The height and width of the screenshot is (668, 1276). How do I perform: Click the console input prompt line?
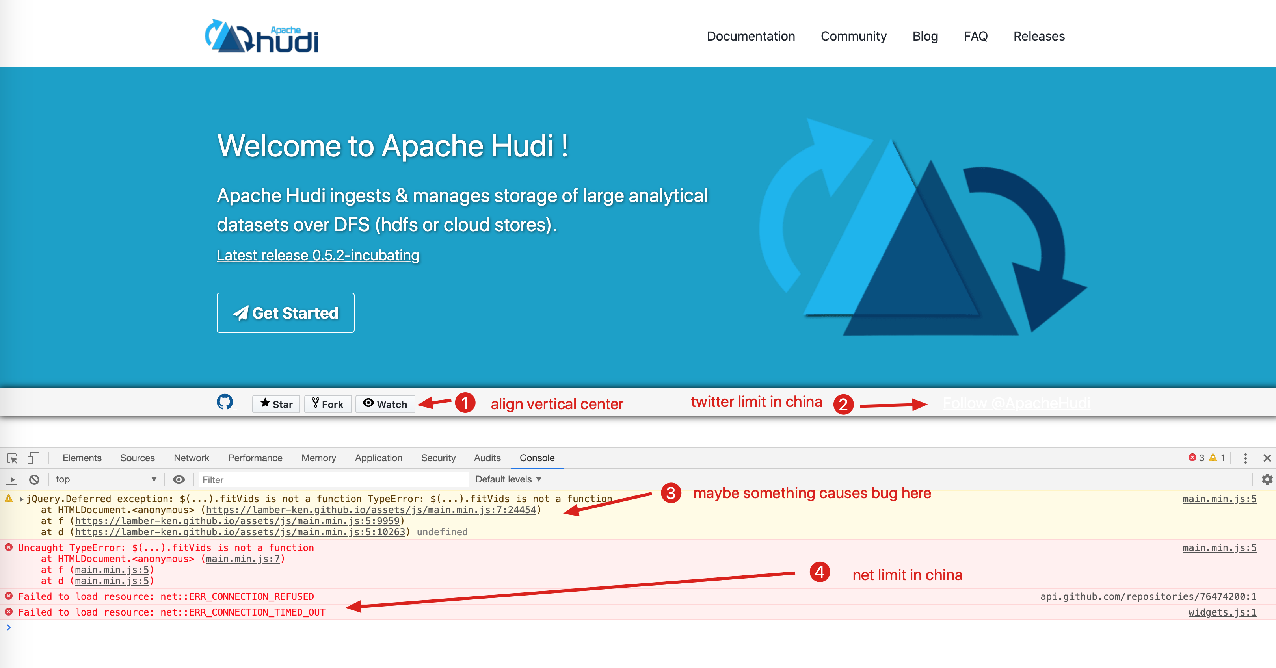click(638, 627)
